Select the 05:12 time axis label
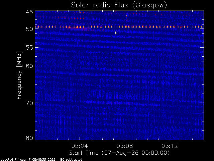The width and height of the screenshot is (214, 161). (170, 146)
